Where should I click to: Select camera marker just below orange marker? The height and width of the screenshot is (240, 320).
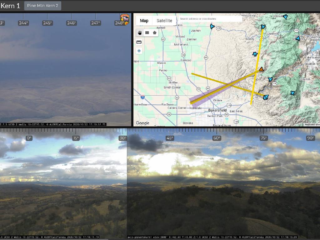point(270,79)
